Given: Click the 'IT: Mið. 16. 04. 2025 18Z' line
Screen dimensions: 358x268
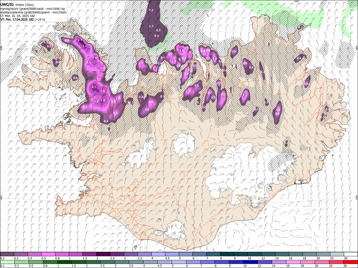Looking at the screenshot, I should click(18, 16).
